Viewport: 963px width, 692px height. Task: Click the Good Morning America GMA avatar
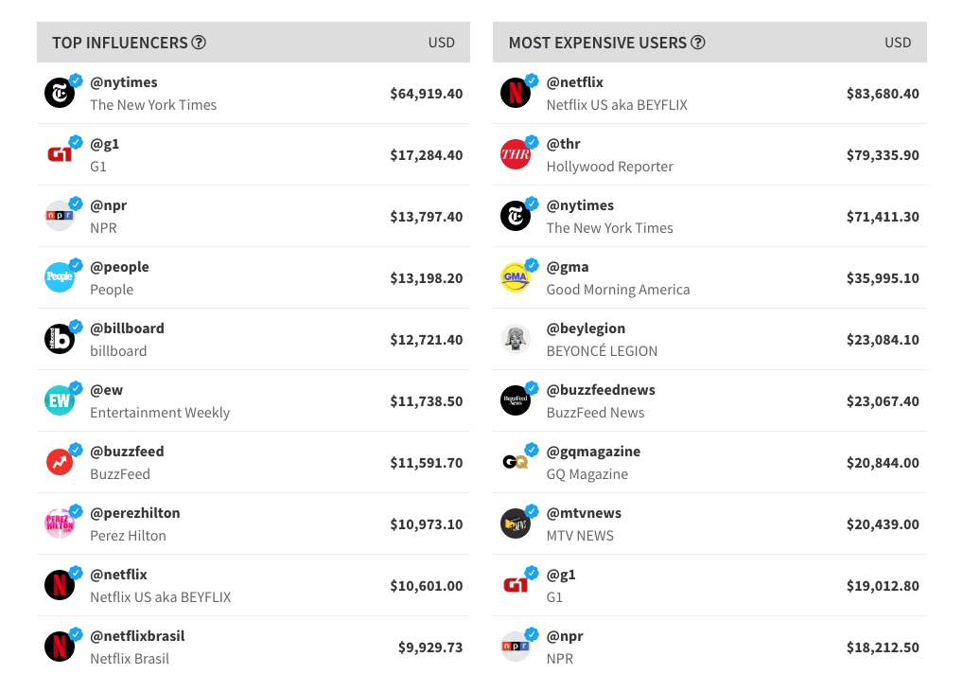[516, 277]
